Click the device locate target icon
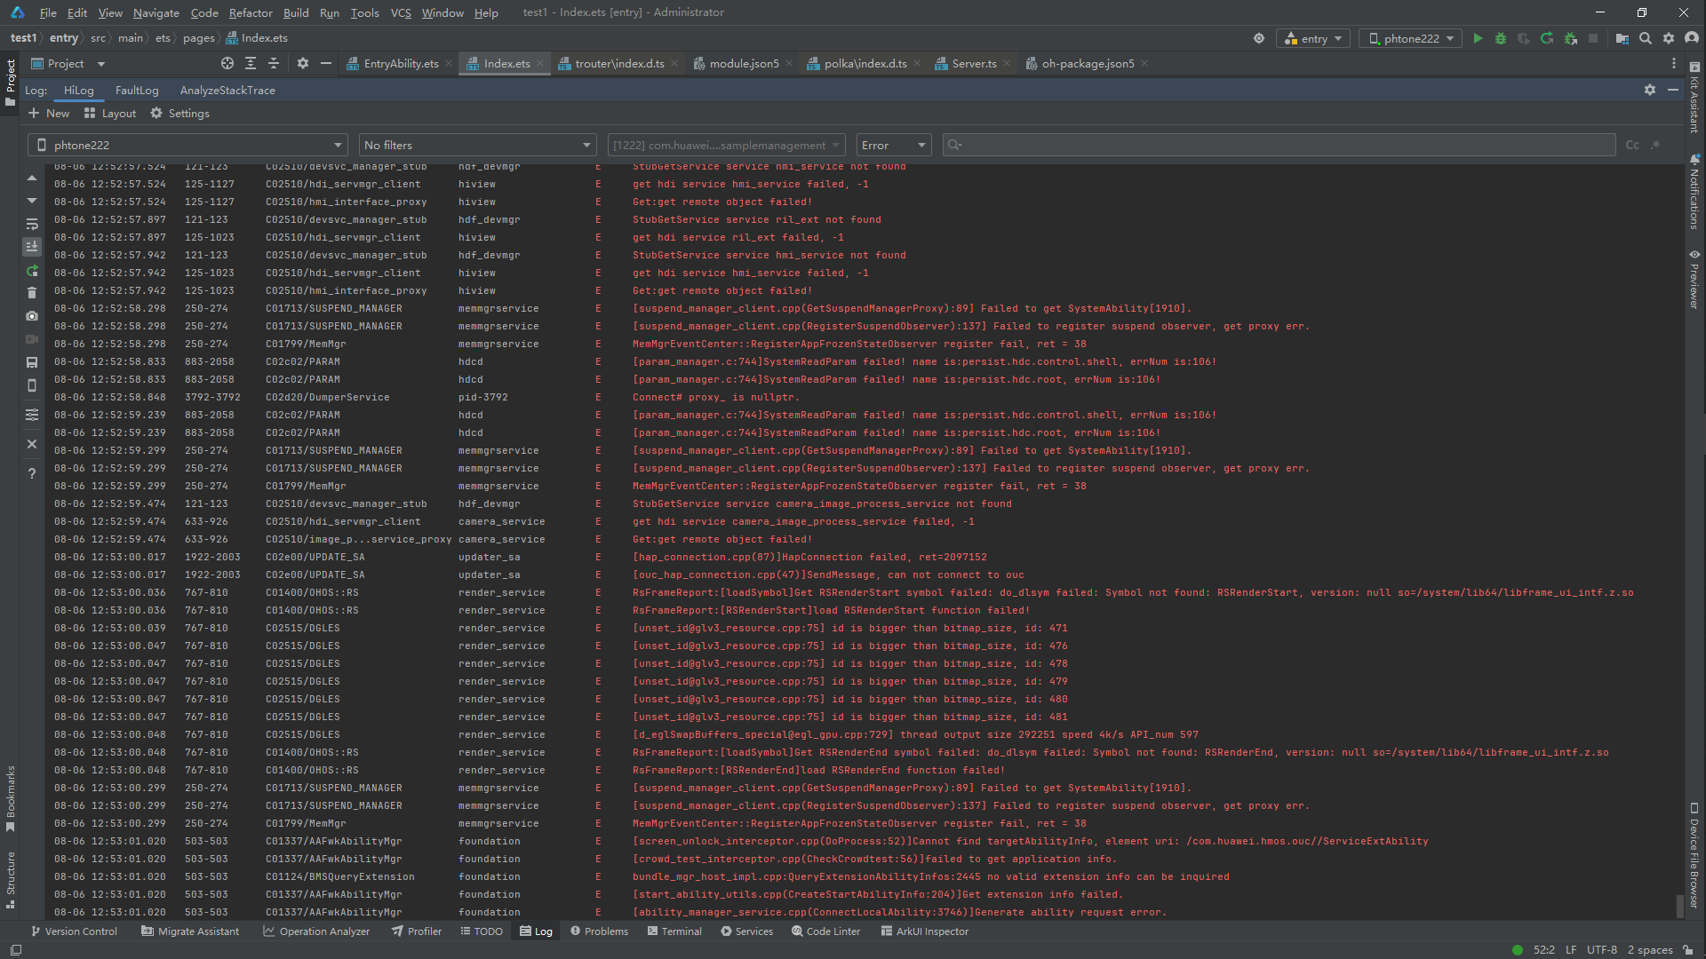This screenshot has height=959, width=1706. click(1259, 38)
